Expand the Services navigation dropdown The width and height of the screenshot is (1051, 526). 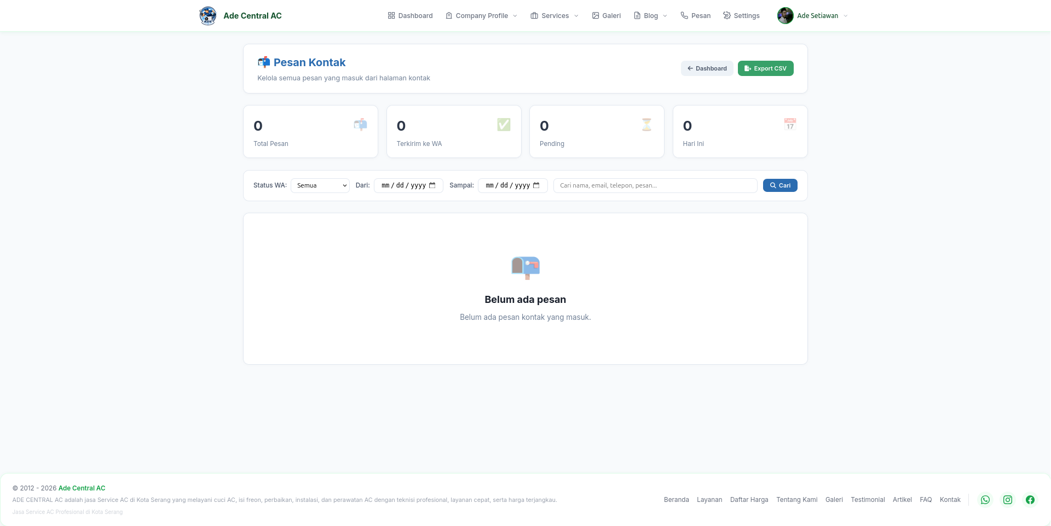555,16
